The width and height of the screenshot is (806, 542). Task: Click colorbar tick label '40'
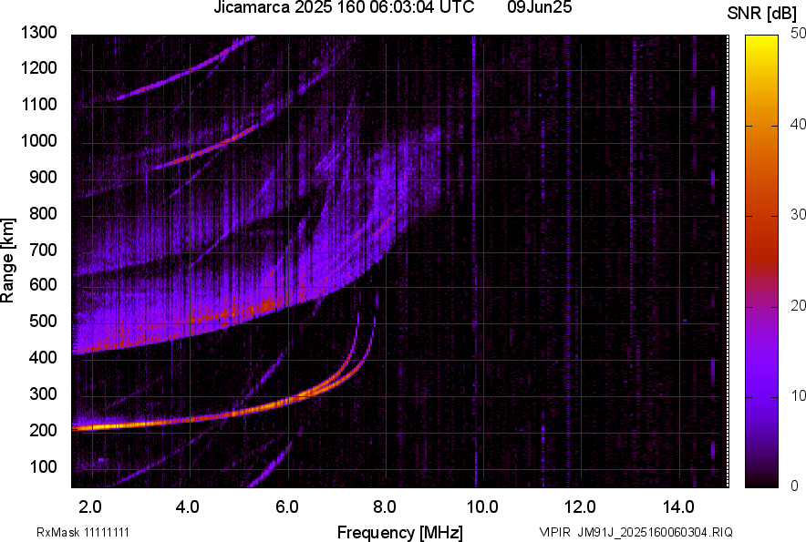(799, 124)
